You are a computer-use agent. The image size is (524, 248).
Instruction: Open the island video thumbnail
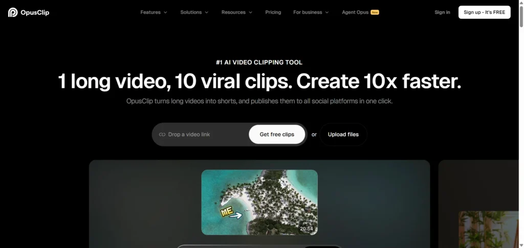[259, 203]
